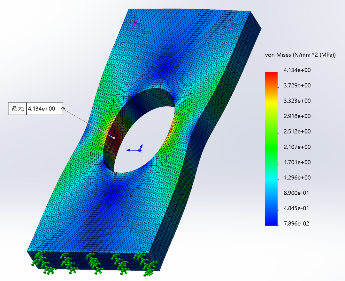Screen dimensions: 345x281
Task: Select the max stress probe point on hole edge
Action: (114, 138)
